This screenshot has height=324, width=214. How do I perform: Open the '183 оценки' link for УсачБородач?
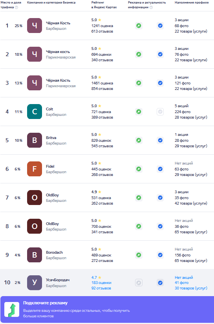[101, 283]
